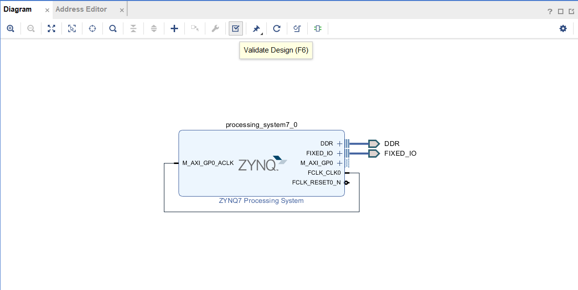The image size is (578, 290).
Task: Select the Zoom In tool
Action: pos(10,28)
